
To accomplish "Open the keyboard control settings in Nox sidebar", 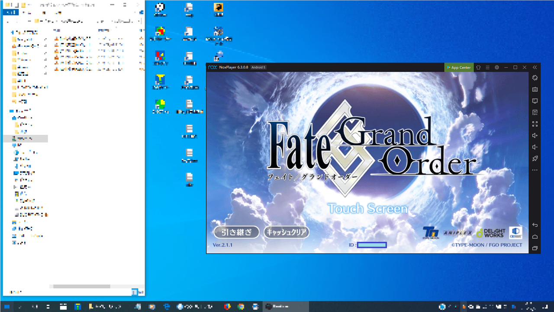I will (x=535, y=89).
